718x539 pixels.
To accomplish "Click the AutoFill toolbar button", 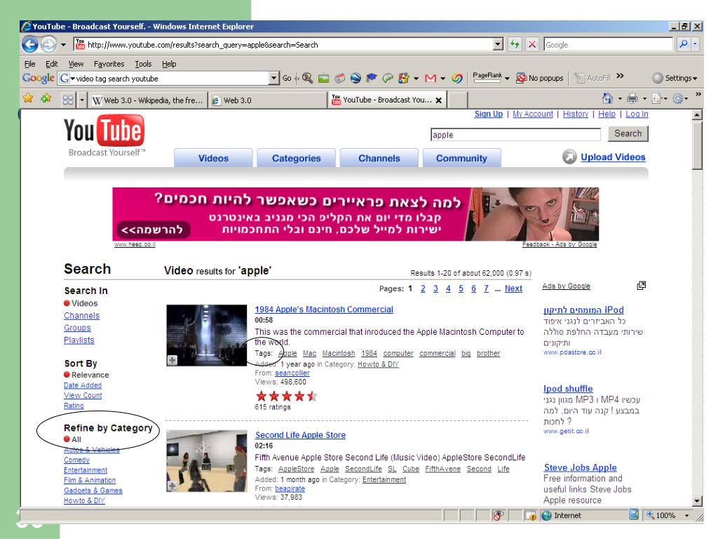I will [593, 79].
